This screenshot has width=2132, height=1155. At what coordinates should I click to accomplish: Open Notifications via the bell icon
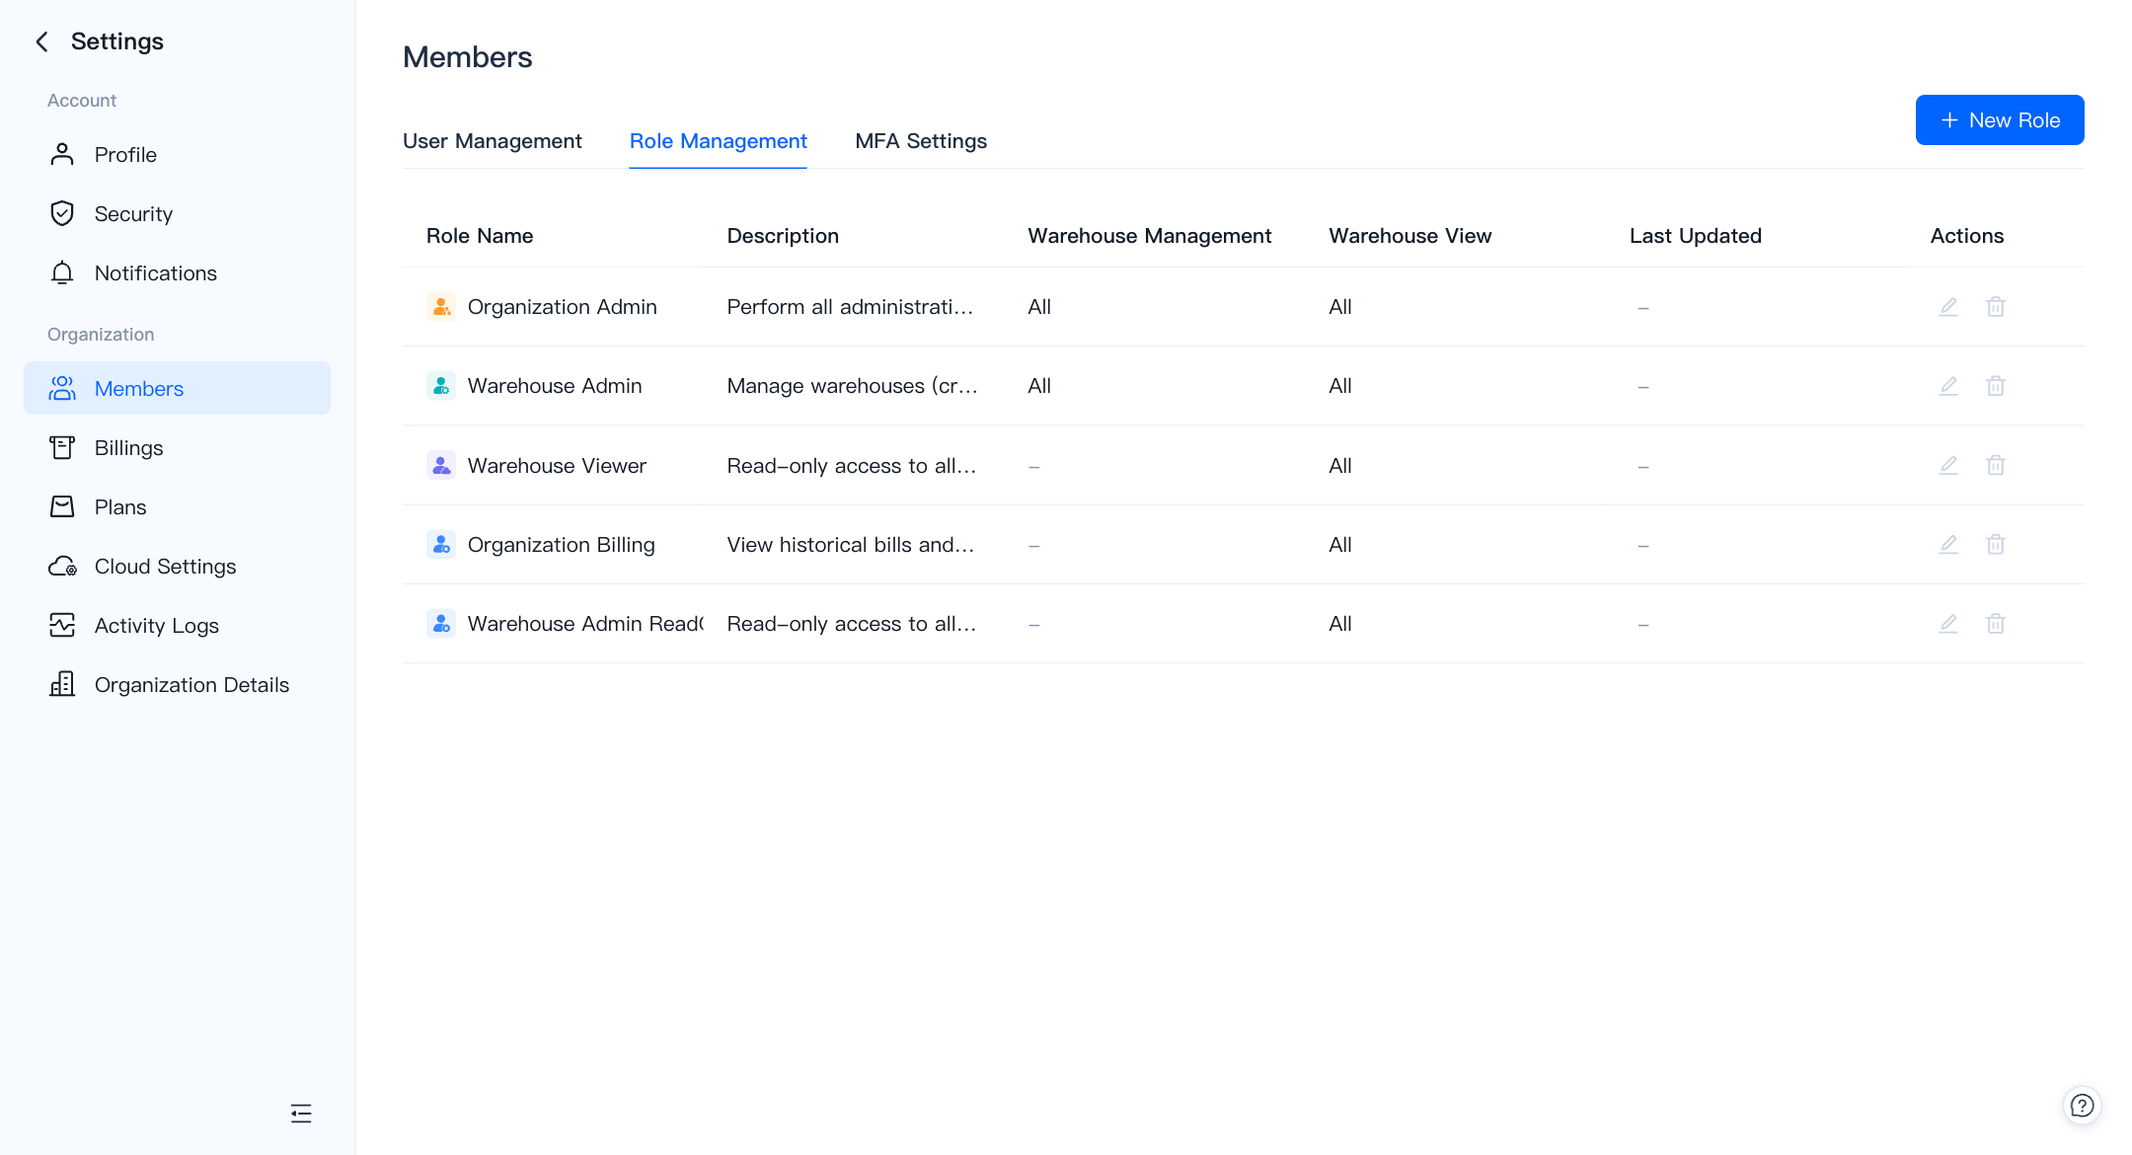tap(62, 272)
